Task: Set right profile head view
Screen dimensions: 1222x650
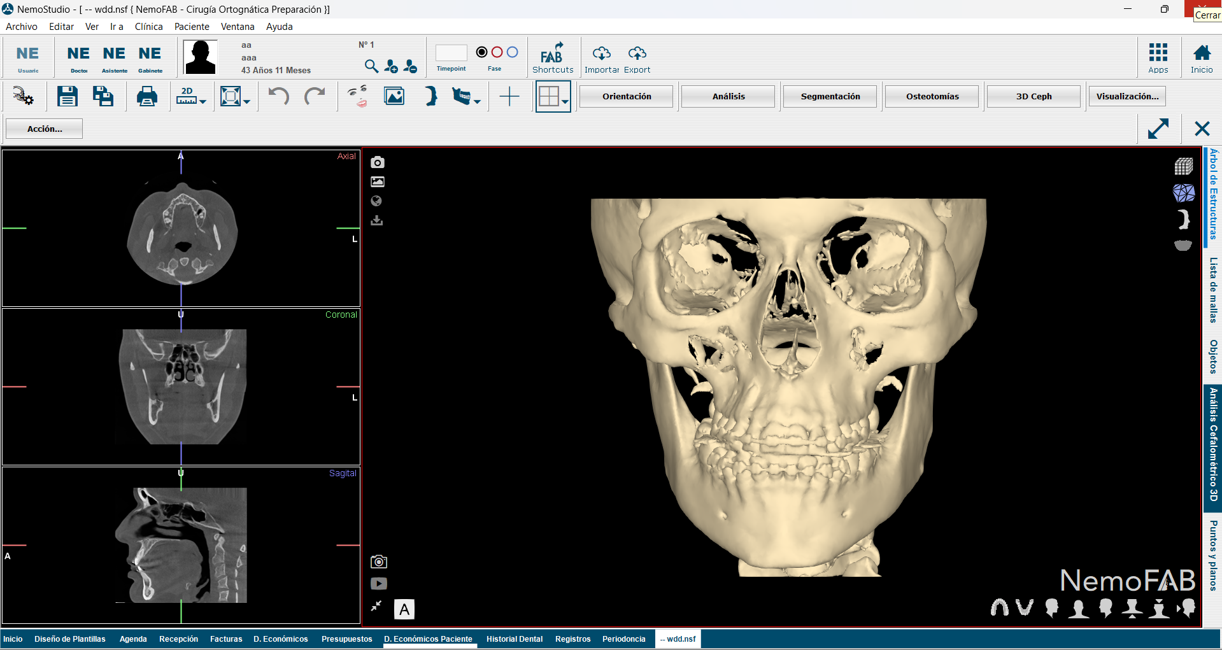Action: (1051, 608)
